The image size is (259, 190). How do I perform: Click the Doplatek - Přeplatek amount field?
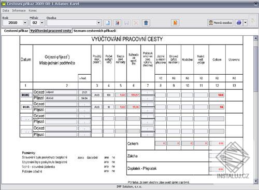217,169
